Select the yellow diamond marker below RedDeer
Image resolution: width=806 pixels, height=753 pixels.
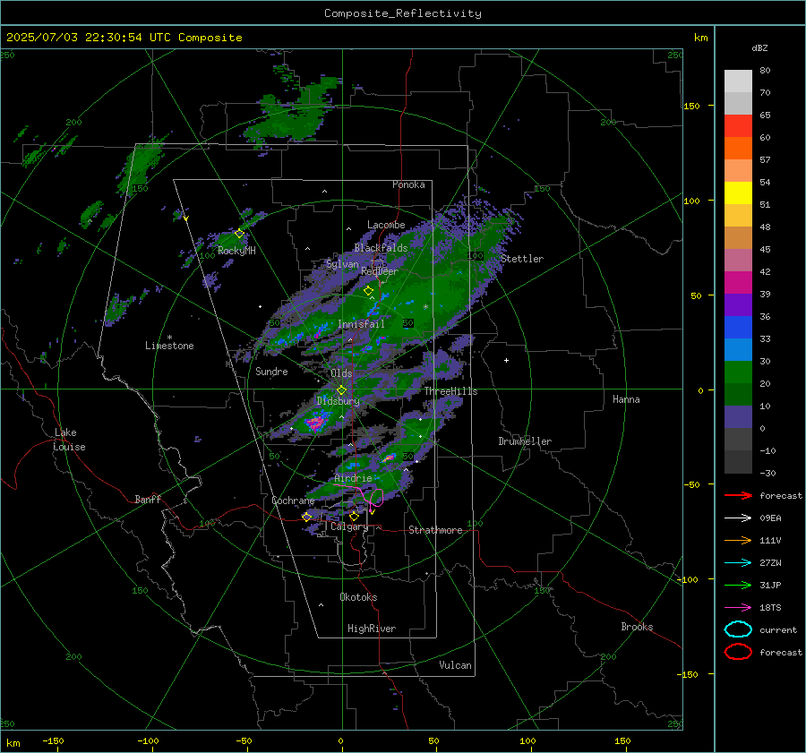(368, 291)
